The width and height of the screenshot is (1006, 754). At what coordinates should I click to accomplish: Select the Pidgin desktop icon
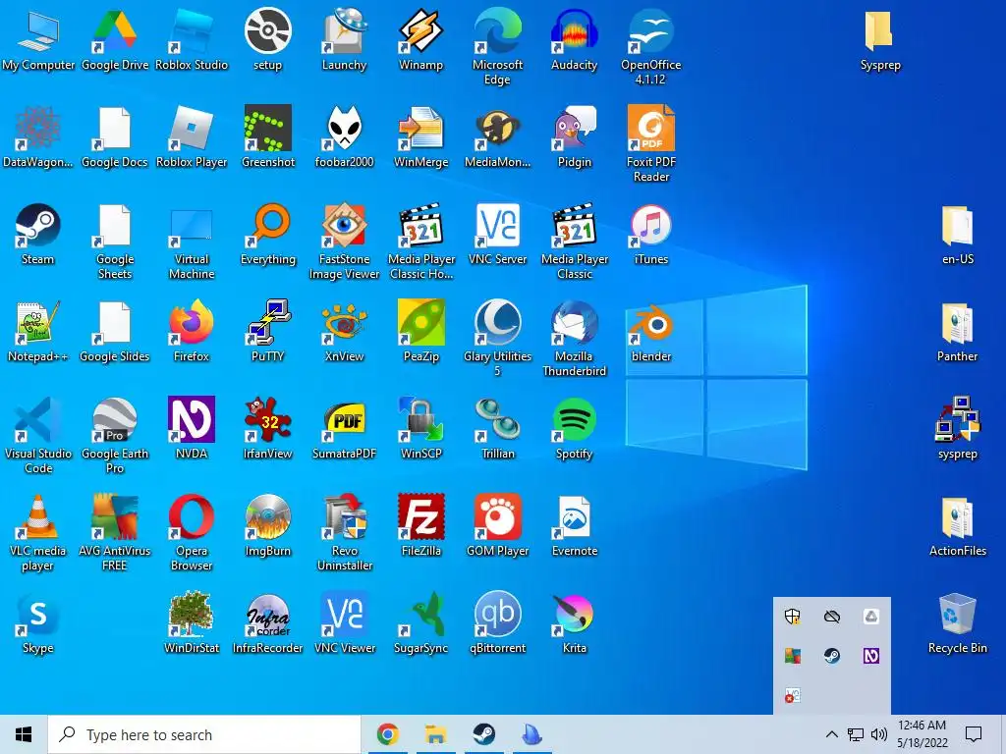[574, 136]
